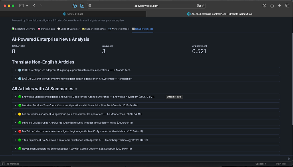Click the yellow dot on the Le Monde Tech summary
The image size is (293, 167).
pos(20,114)
